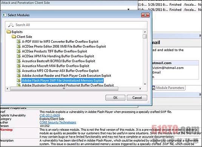Collapse the Client Side folder
This screenshot has width=202, height=147.
(14, 37)
